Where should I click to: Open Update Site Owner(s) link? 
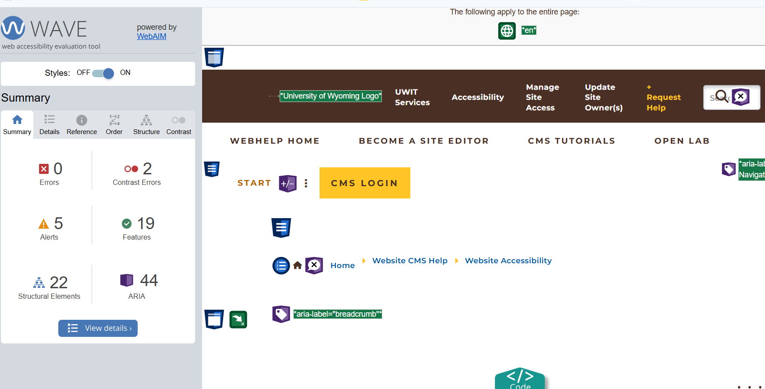603,97
